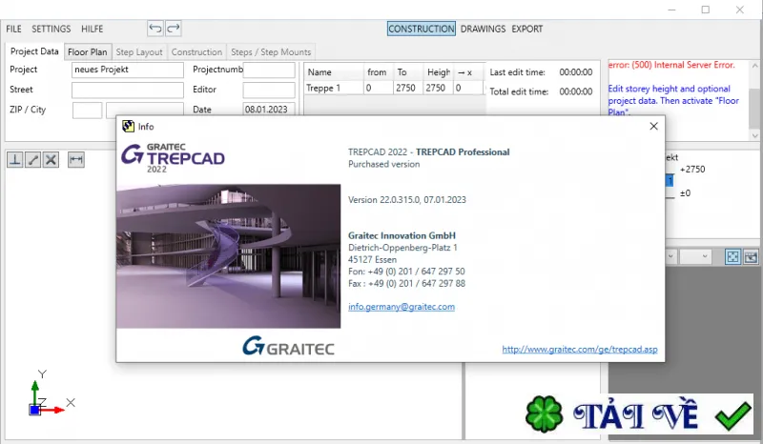
Task: Open the partially hidden left dropdown arrow
Action: (x=670, y=256)
